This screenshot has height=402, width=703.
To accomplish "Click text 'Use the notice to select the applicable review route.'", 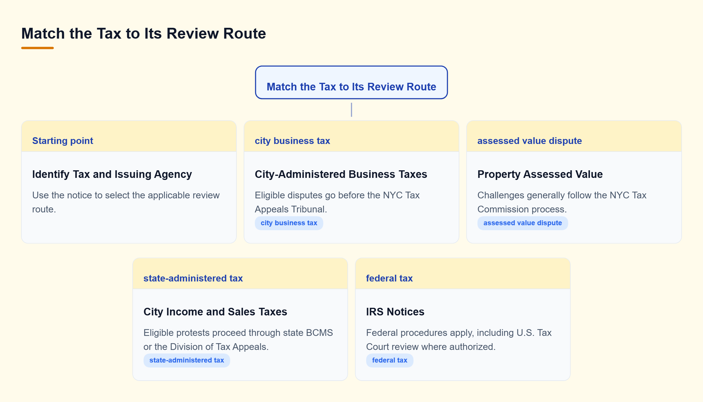I will point(126,202).
